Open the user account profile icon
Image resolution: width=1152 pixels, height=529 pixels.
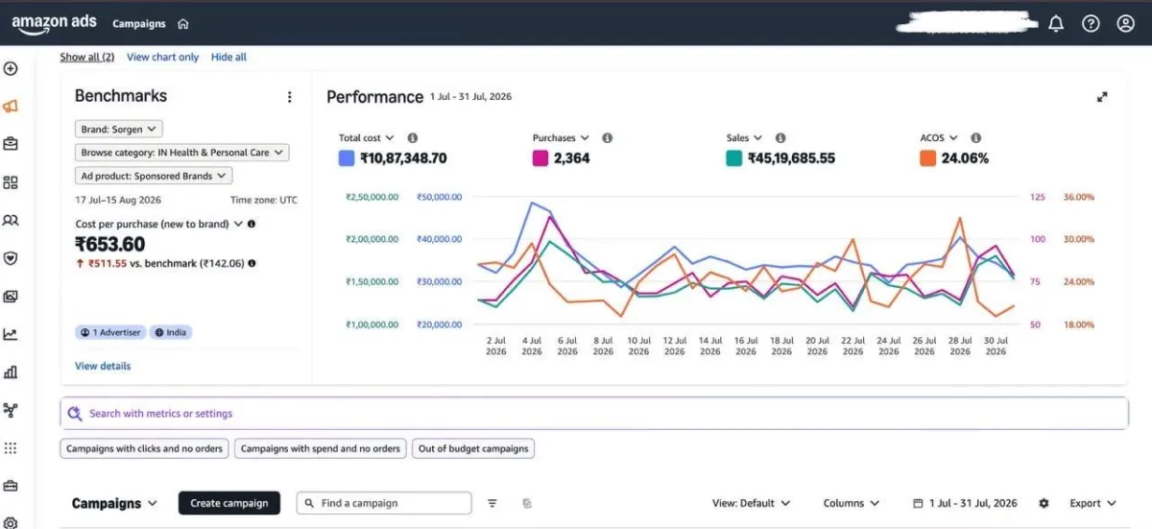tap(1126, 24)
